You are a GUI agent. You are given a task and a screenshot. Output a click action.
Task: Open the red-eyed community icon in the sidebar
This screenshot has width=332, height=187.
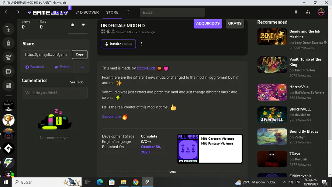pos(8,134)
